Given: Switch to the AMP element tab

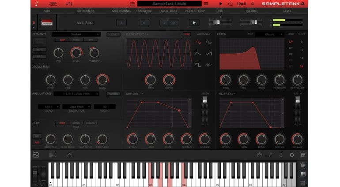Looking at the screenshot, I should [x=62, y=40].
